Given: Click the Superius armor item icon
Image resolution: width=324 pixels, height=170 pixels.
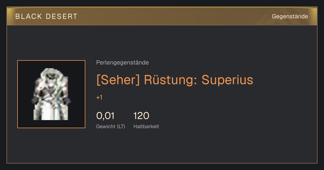Looking at the screenshot, I should click(51, 94).
